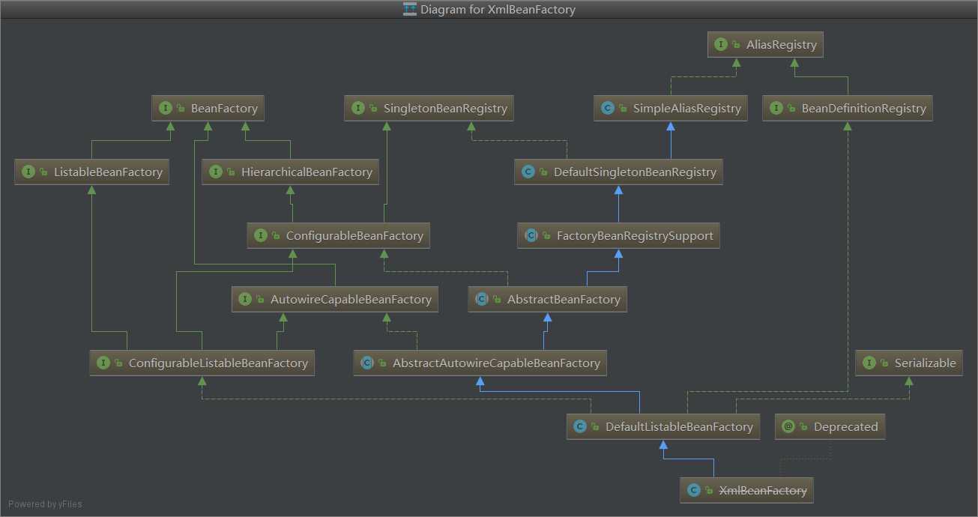Select the AliasRegistry interface node

pos(765,45)
